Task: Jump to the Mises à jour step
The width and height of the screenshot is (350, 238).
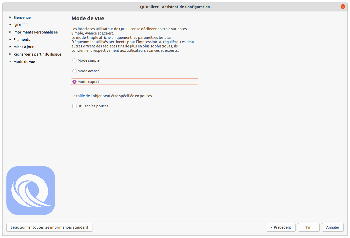Action: 24,47
